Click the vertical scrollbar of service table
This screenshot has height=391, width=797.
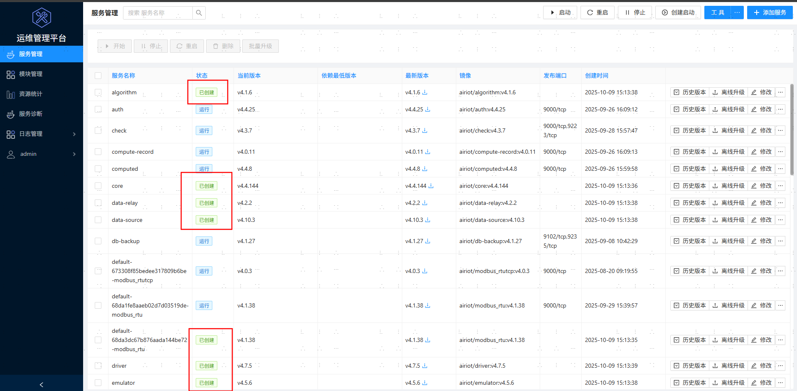point(792,129)
